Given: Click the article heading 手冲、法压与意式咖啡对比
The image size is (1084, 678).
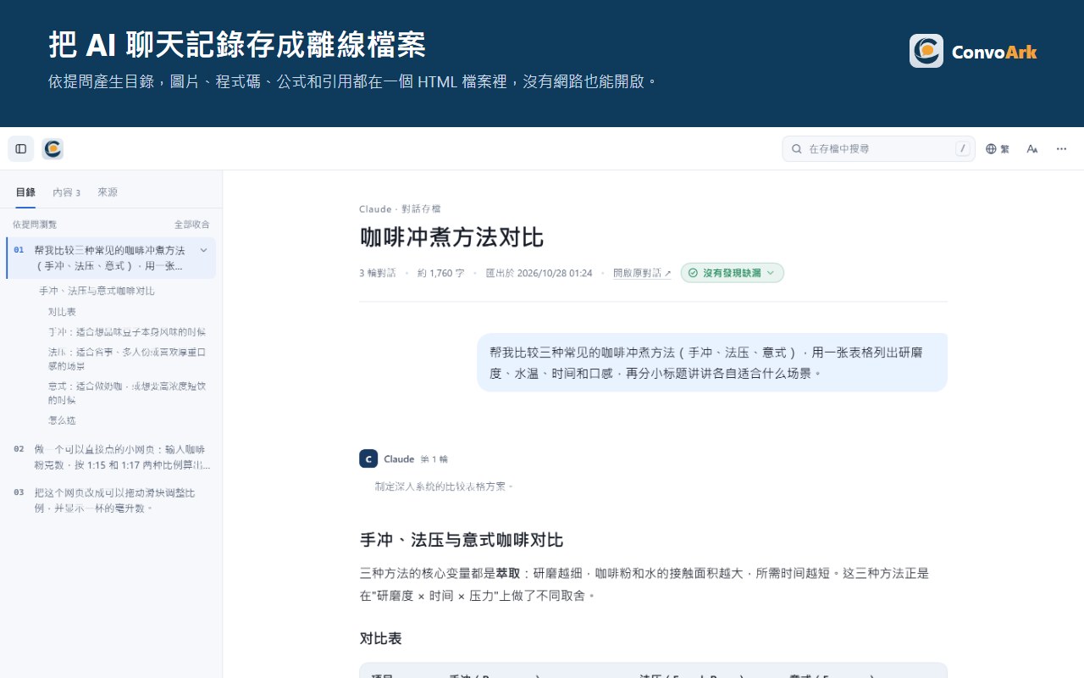Looking at the screenshot, I should 462,540.
